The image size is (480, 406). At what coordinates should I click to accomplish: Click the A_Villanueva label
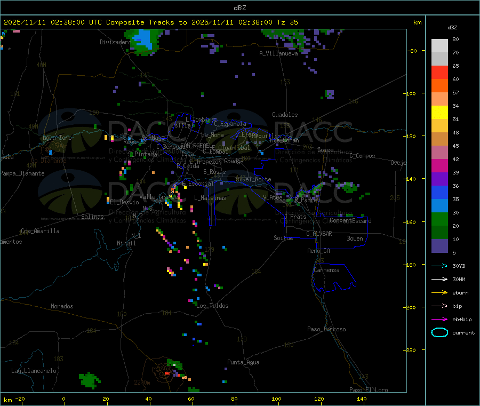point(278,53)
